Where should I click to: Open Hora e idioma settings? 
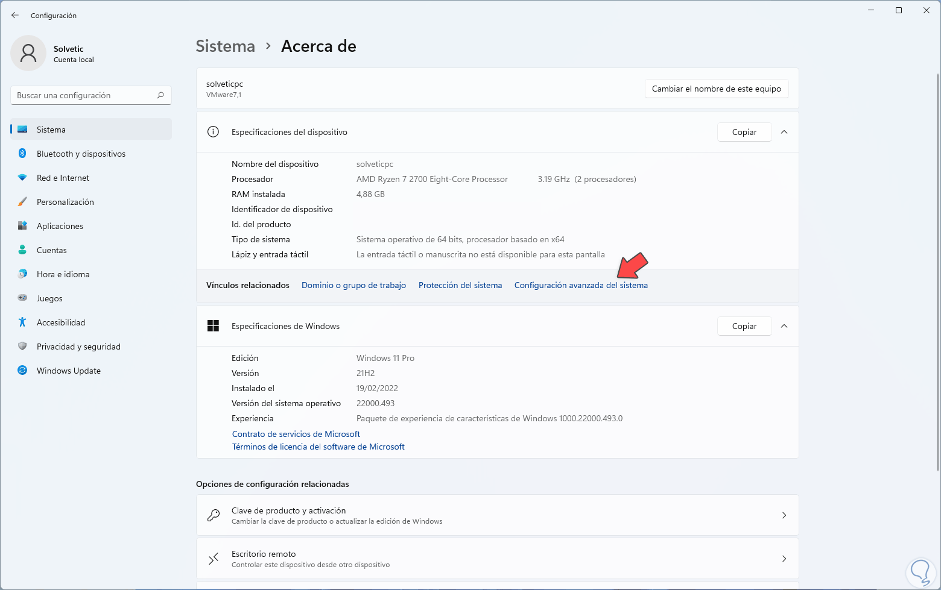pos(91,274)
